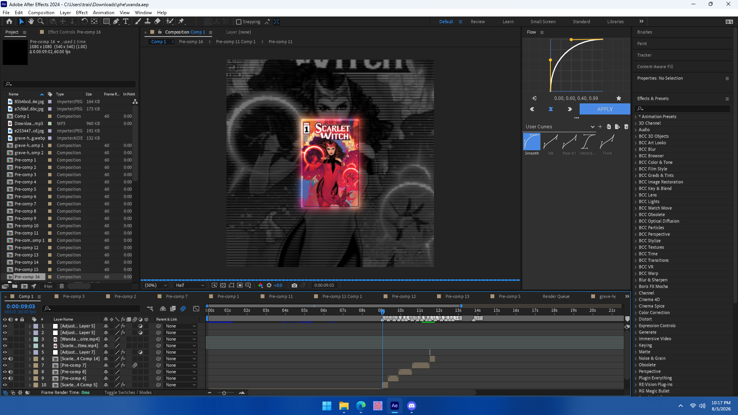Open the Effect Controls Pre-comp 16 tab
738x415 pixels.
click(74, 32)
